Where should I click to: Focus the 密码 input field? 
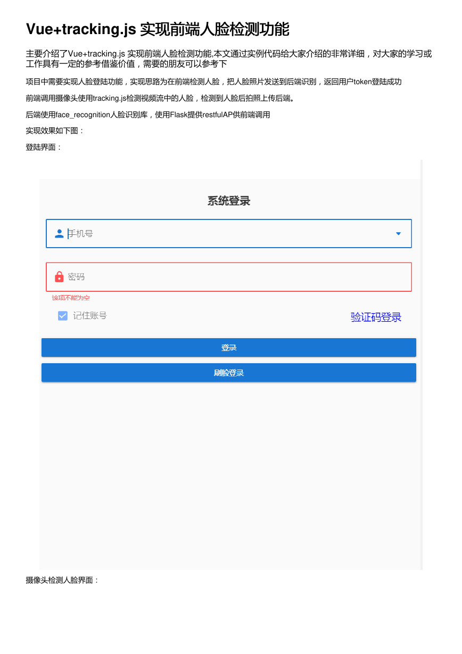pos(229,277)
